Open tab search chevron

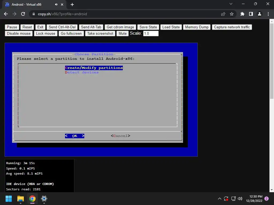[x=231, y=4]
